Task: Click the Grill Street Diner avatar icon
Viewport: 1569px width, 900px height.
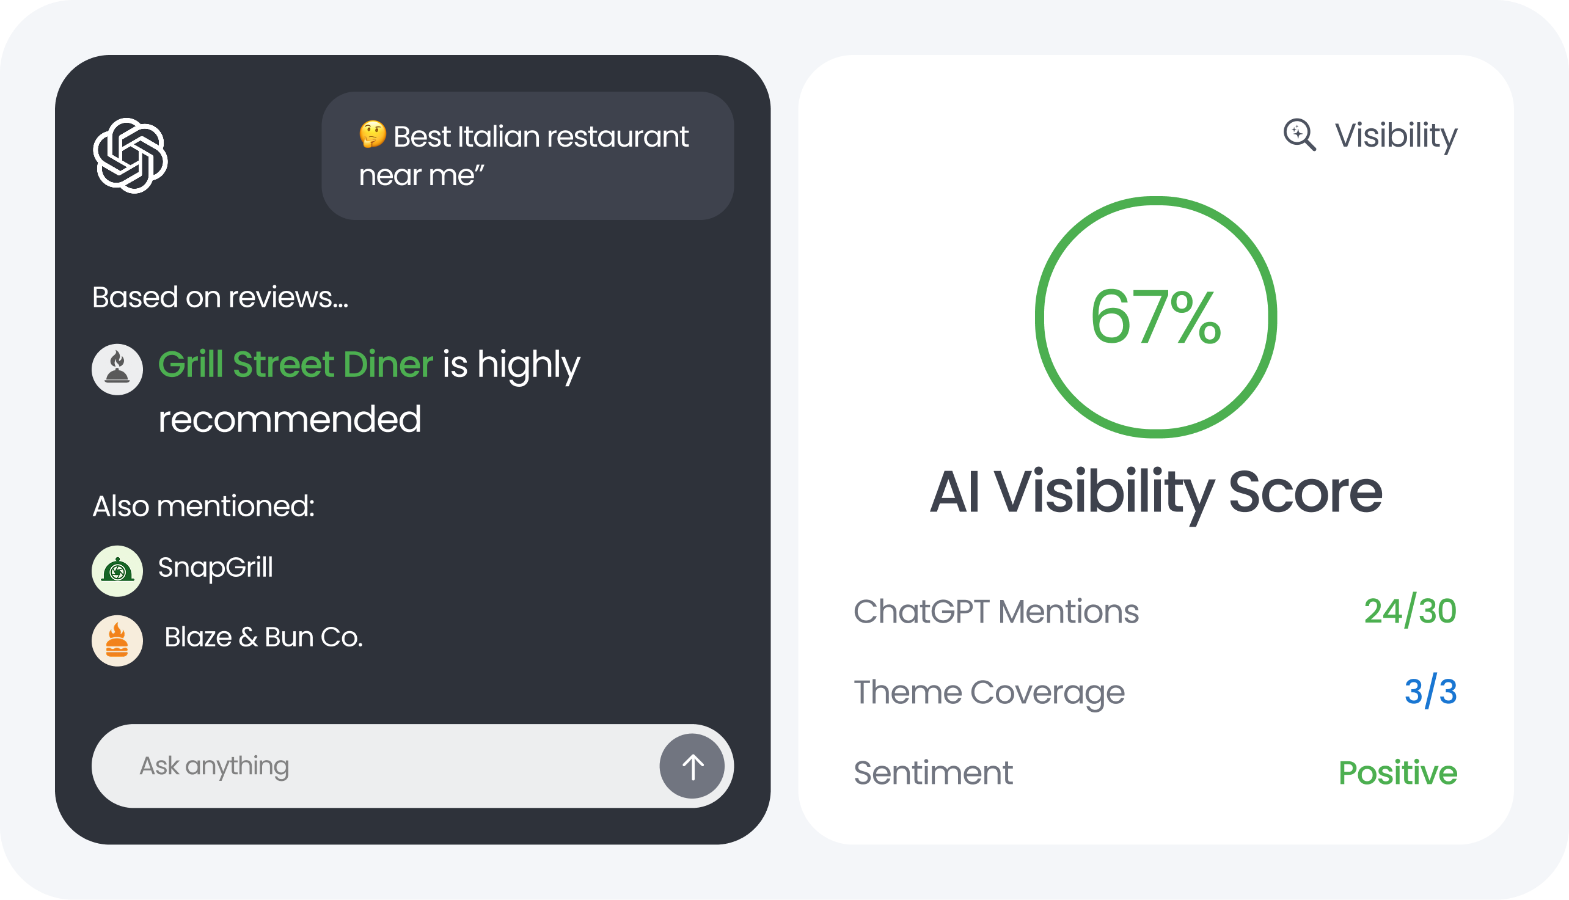Action: pyautogui.click(x=117, y=369)
